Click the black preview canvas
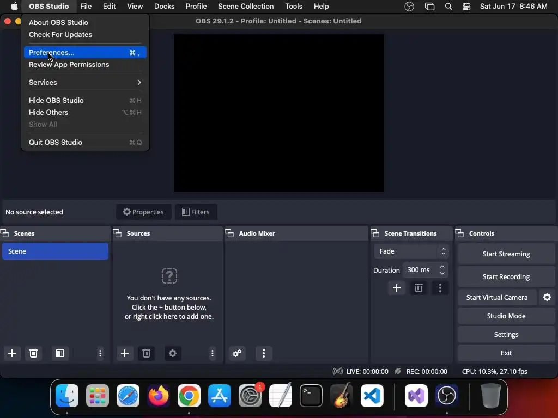This screenshot has height=418, width=558. pos(278,113)
